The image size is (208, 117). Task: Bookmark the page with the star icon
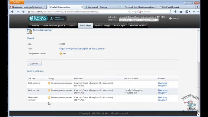tap(129, 12)
